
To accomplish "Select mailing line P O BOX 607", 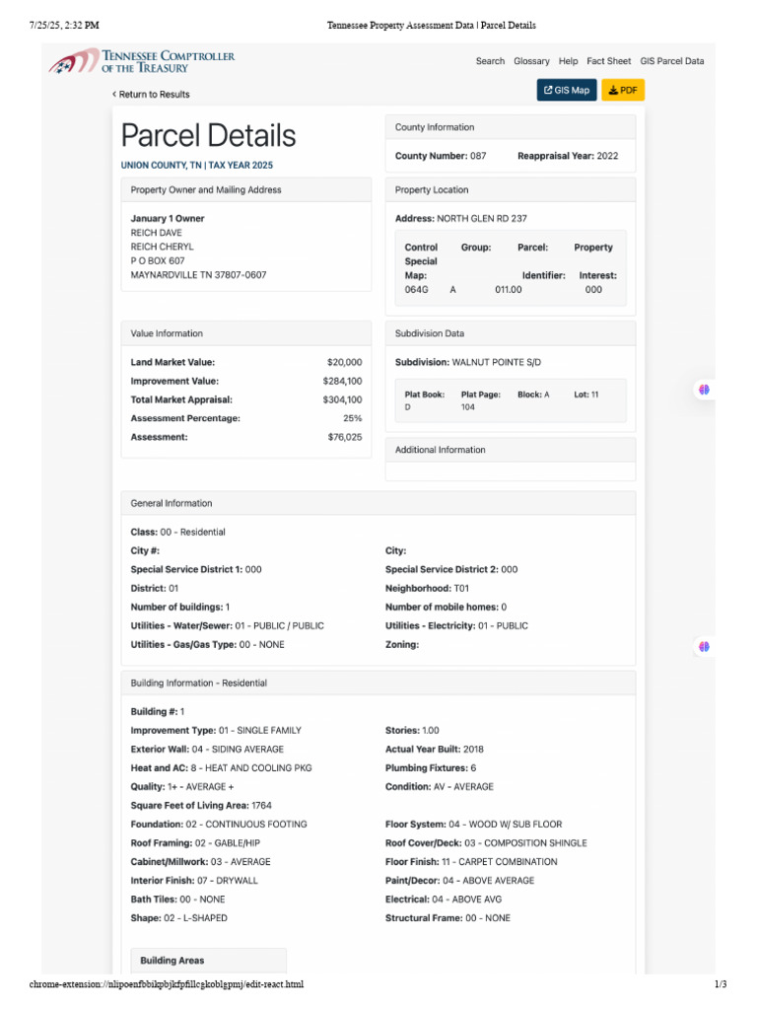I will pyautogui.click(x=158, y=260).
